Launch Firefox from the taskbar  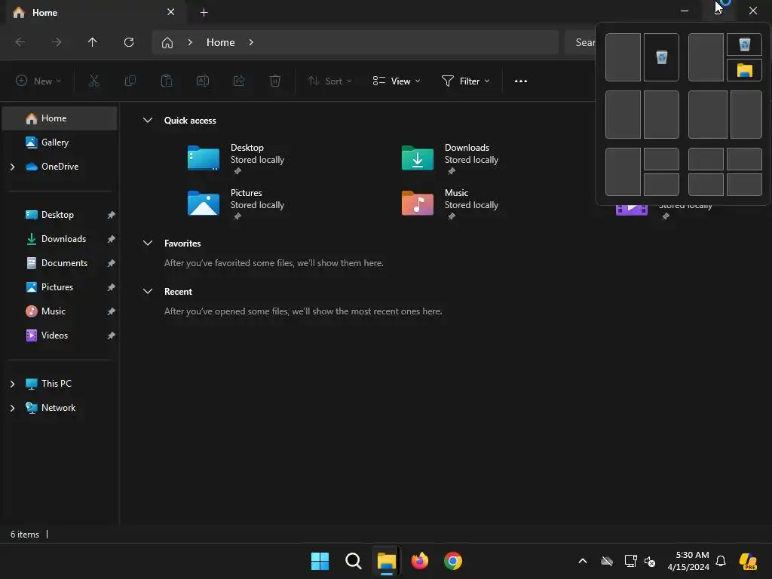coord(419,561)
